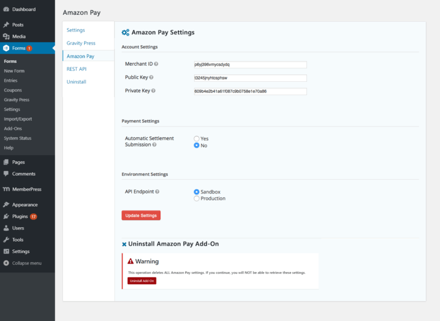This screenshot has height=321, width=440.
Task: Go to New Form submenu link
Action: tap(14, 71)
